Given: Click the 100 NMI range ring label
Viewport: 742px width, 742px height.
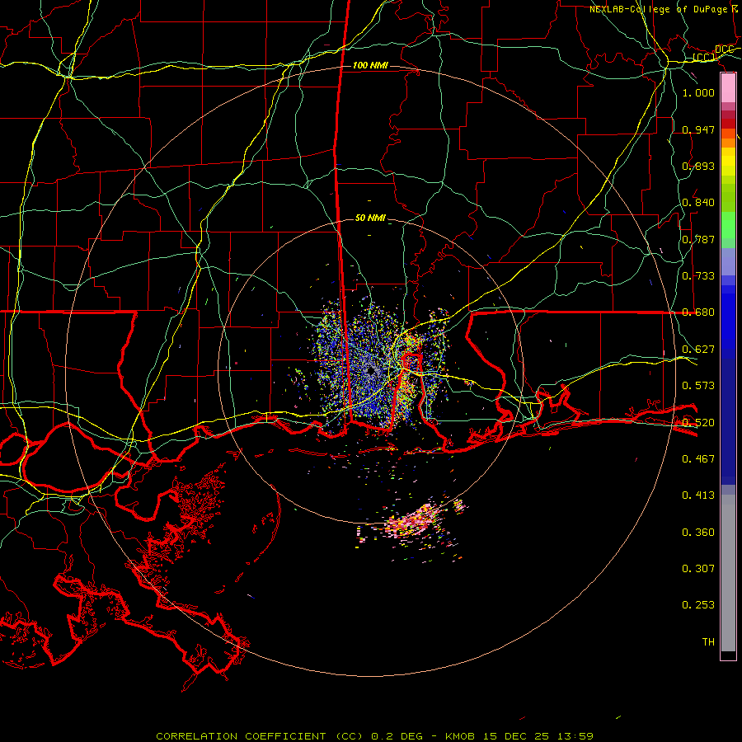Looking at the screenshot, I should (x=370, y=65).
